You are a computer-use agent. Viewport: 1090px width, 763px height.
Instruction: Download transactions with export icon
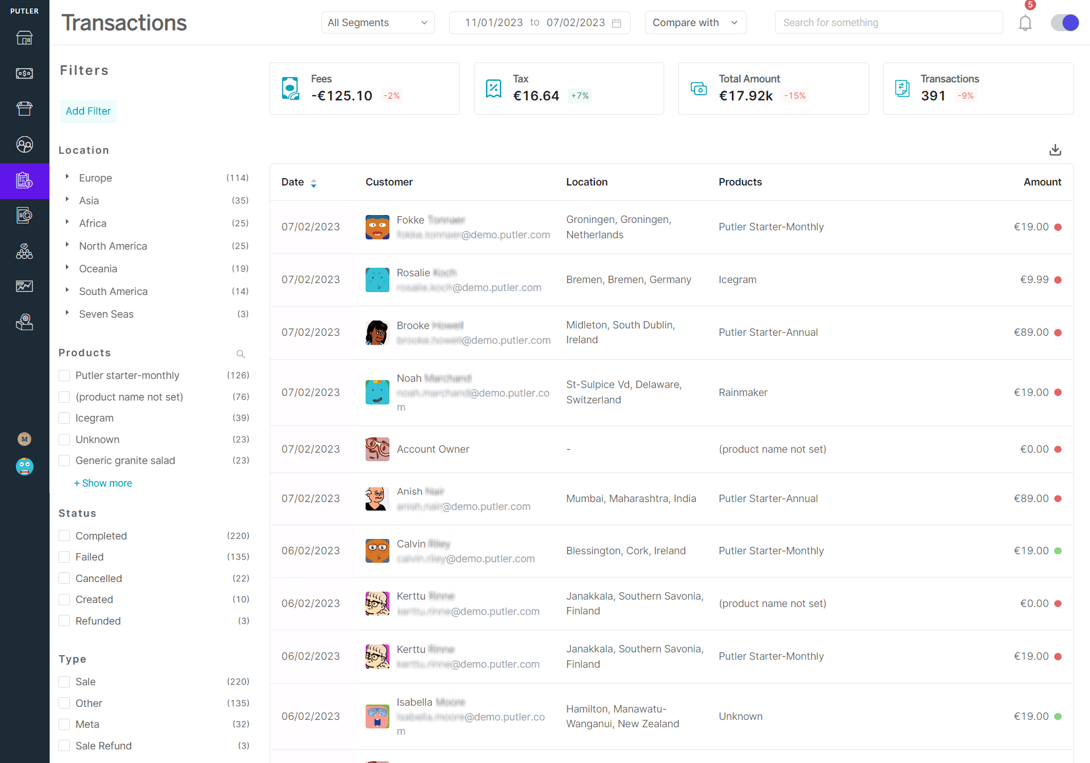tap(1055, 150)
